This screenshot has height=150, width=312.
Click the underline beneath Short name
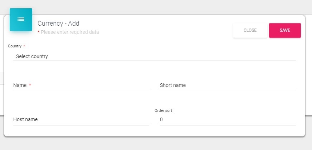click(228, 91)
